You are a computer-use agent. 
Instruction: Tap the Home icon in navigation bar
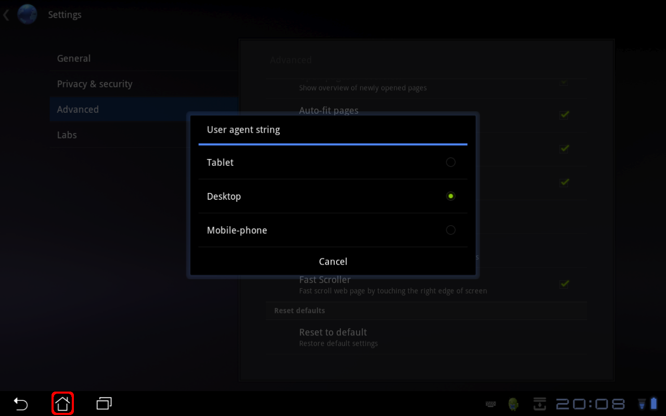click(62, 404)
